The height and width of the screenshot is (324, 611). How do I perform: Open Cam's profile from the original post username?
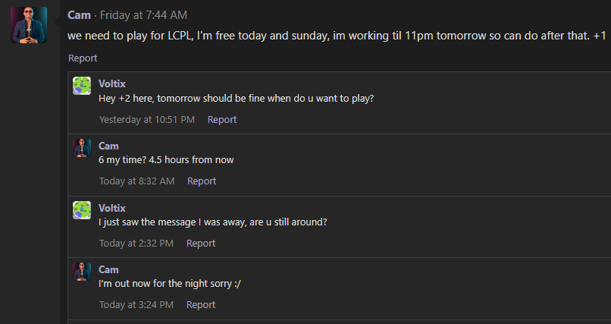pyautogui.click(x=79, y=15)
